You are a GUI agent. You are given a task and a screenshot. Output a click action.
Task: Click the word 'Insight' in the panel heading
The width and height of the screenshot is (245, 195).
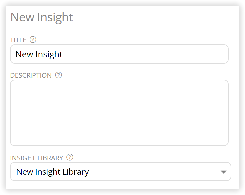pyautogui.click(x=55, y=18)
